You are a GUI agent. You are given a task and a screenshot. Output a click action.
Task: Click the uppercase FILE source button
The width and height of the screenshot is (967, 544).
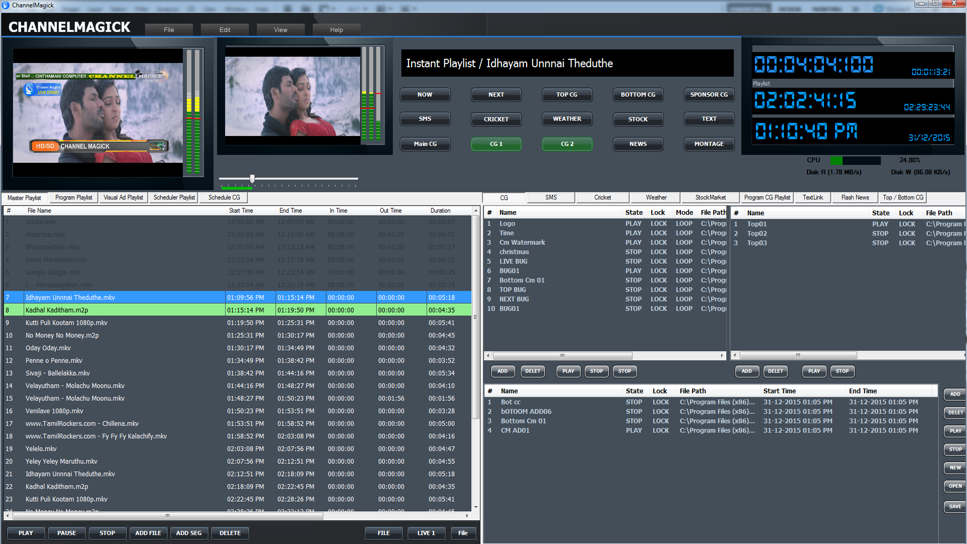384,533
